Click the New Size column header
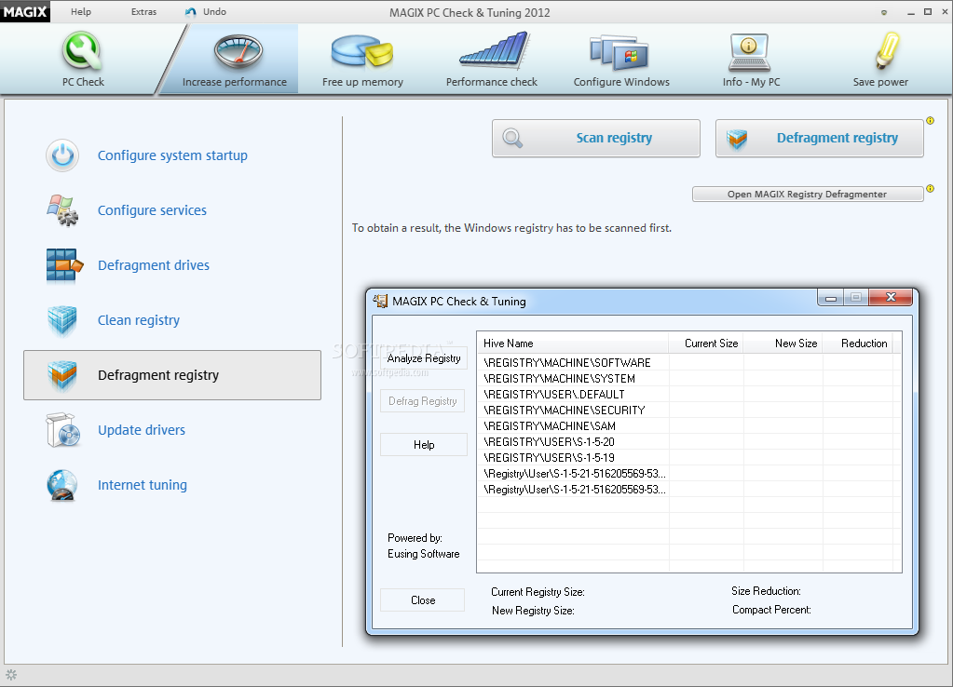 tap(783, 343)
